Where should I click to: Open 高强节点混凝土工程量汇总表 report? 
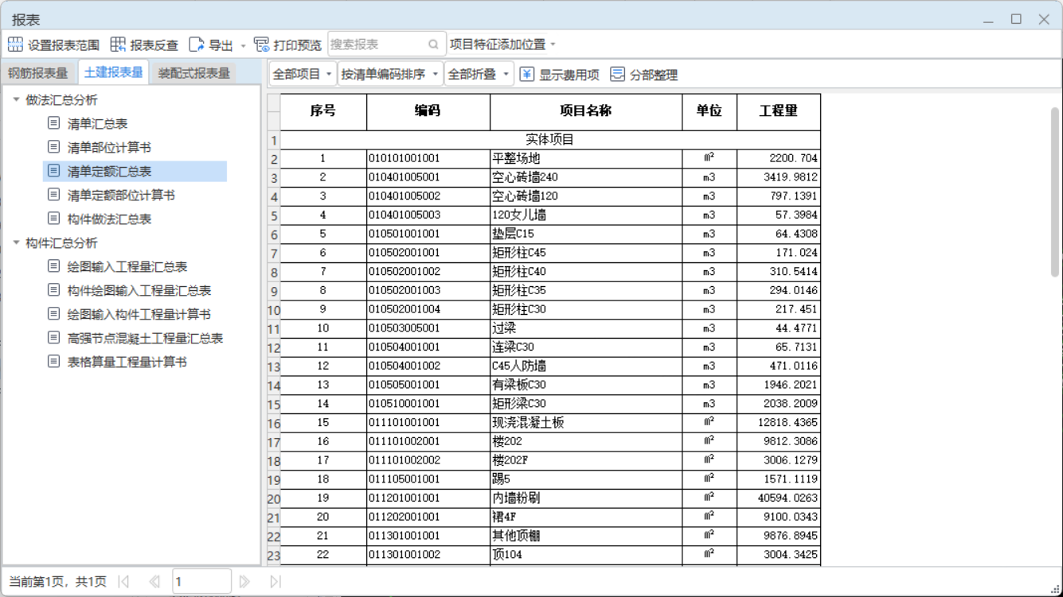coord(145,338)
